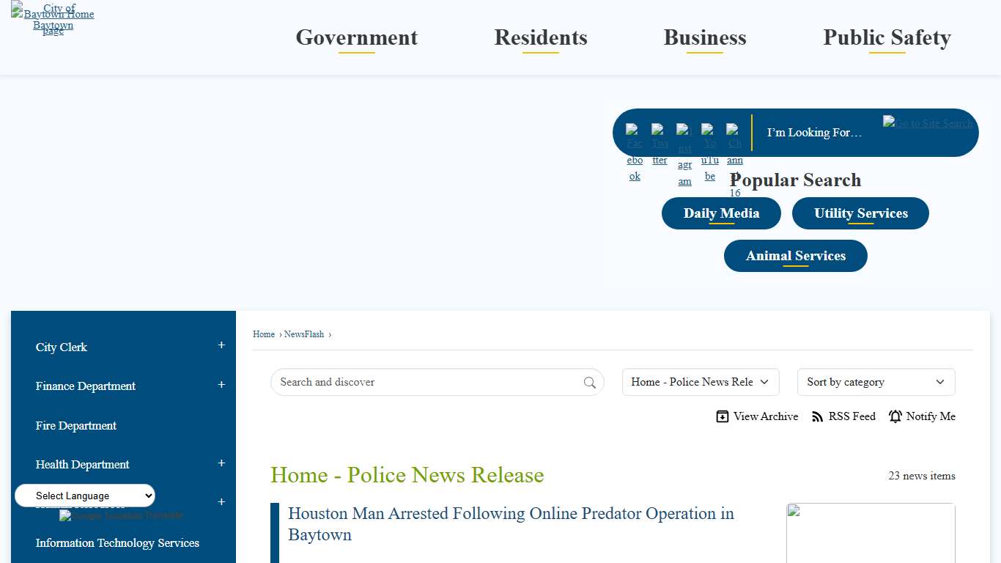This screenshot has width=1001, height=563.
Task: Expand Finance Department submenu
Action: pos(221,385)
